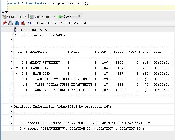Image resolution: width=175 pixels, height=140 pixels.
Task: Click the sort icon beside PLAN_TABLE_OUTPUT
Action: coord(15,30)
